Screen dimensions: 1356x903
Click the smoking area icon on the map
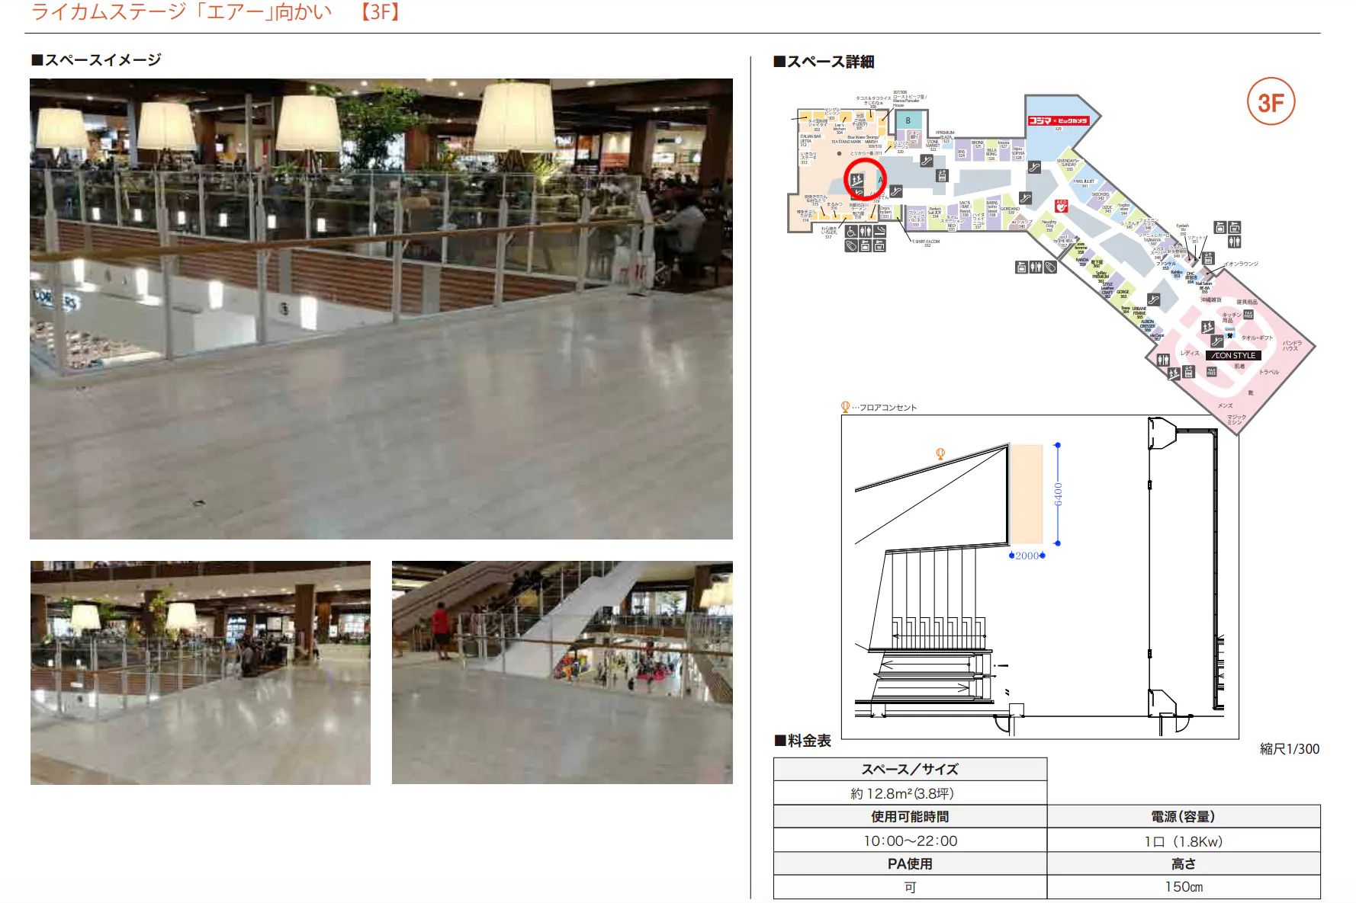pyautogui.click(x=879, y=231)
